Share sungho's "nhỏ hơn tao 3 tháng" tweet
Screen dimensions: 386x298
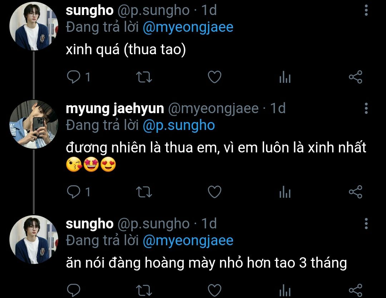[x=356, y=290]
